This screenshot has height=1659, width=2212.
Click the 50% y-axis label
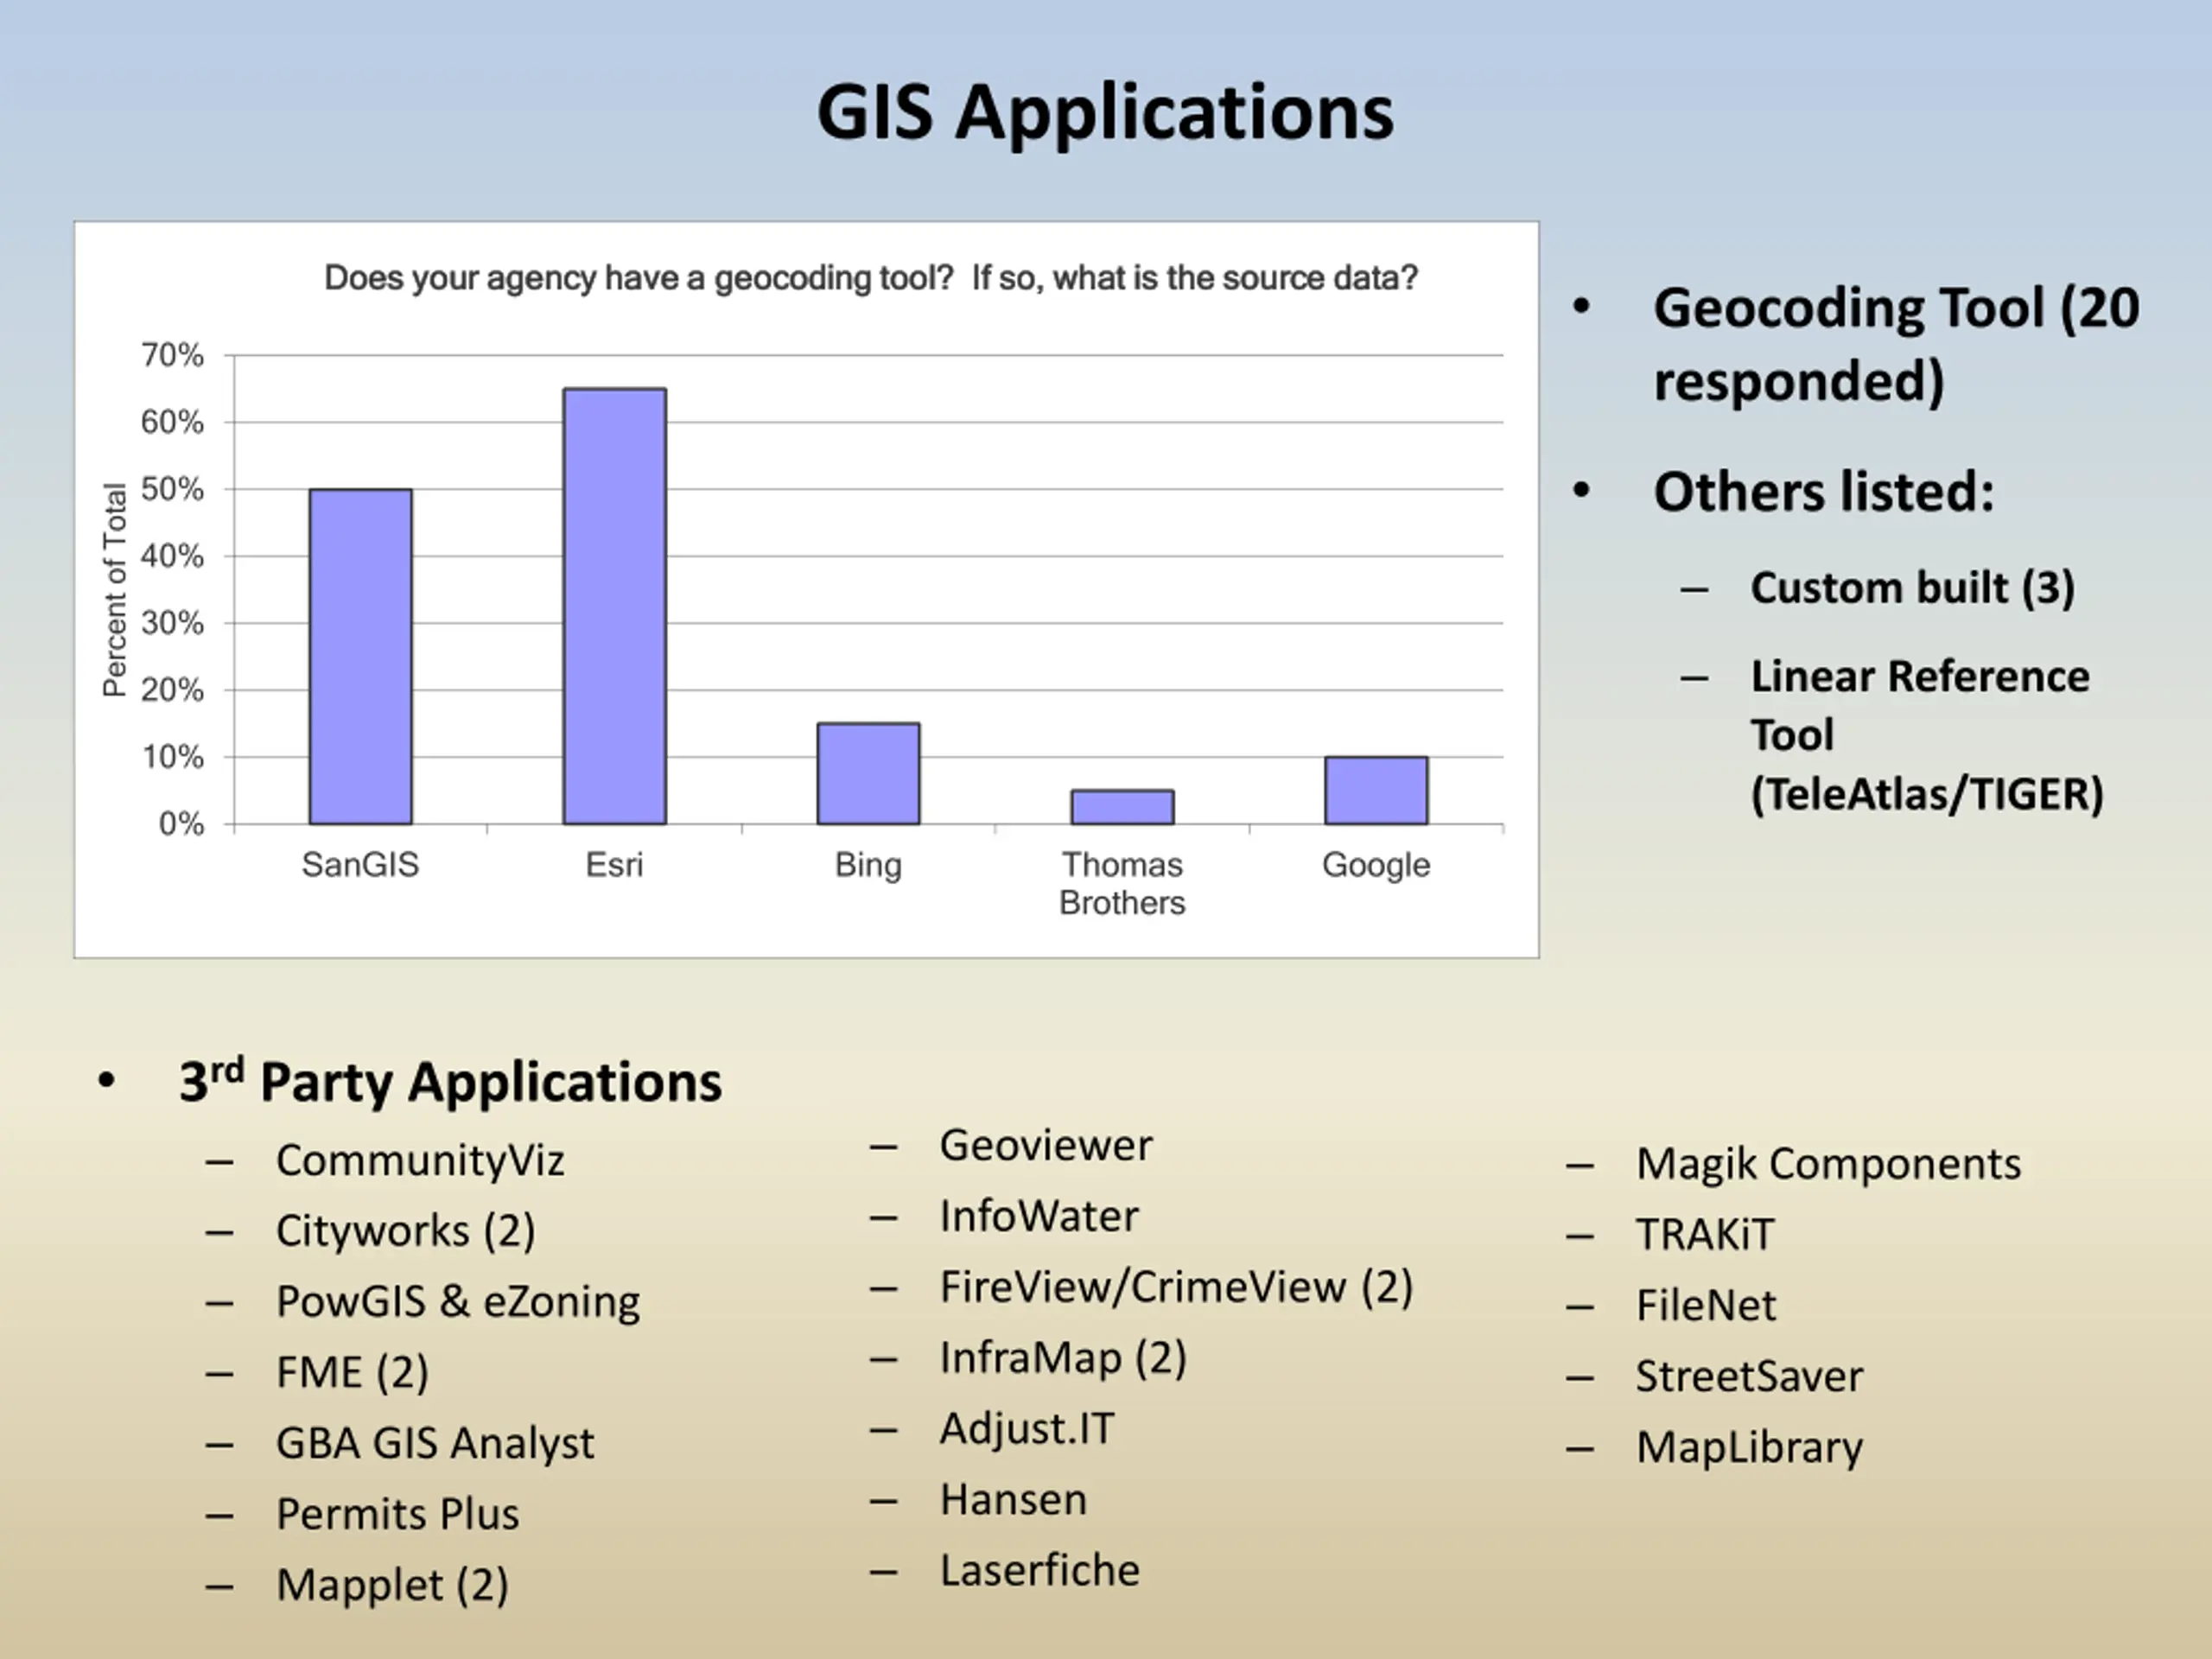[x=172, y=489]
